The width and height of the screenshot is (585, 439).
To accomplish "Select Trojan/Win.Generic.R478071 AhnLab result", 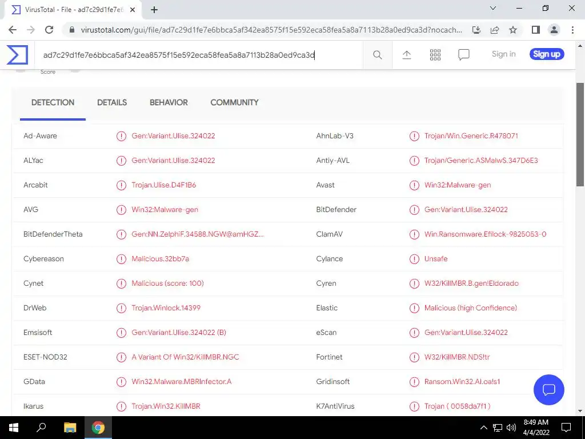I will click(x=471, y=136).
